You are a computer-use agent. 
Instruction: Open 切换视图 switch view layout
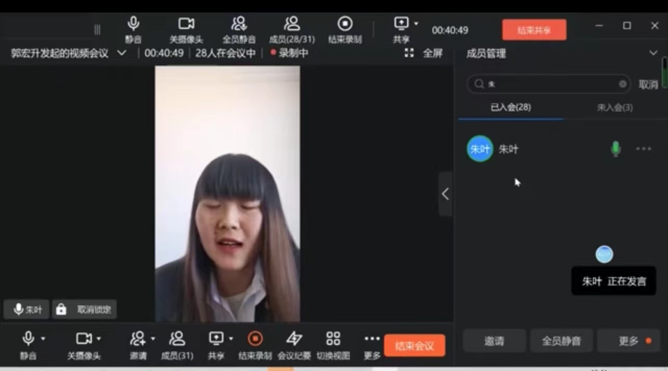(x=333, y=339)
